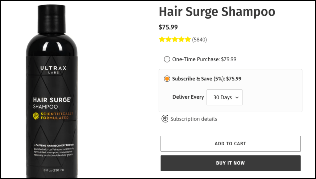
Task: Click Buy It Now
Action: (230, 163)
